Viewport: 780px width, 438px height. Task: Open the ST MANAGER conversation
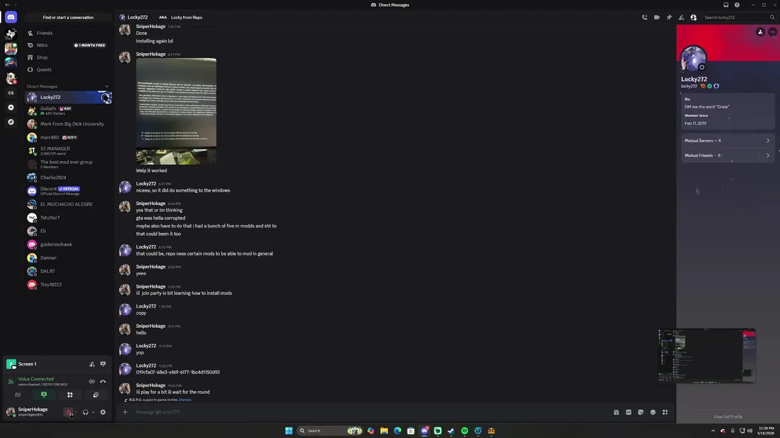(x=68, y=151)
